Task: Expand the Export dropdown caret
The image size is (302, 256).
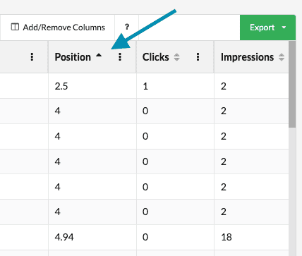Action: tap(284, 28)
